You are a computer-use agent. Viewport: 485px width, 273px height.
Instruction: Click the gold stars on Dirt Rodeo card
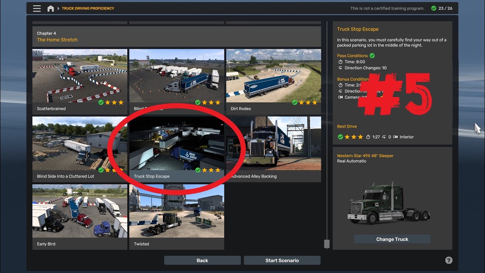click(x=308, y=102)
